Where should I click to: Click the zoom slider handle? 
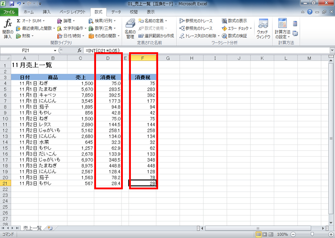click(312, 234)
